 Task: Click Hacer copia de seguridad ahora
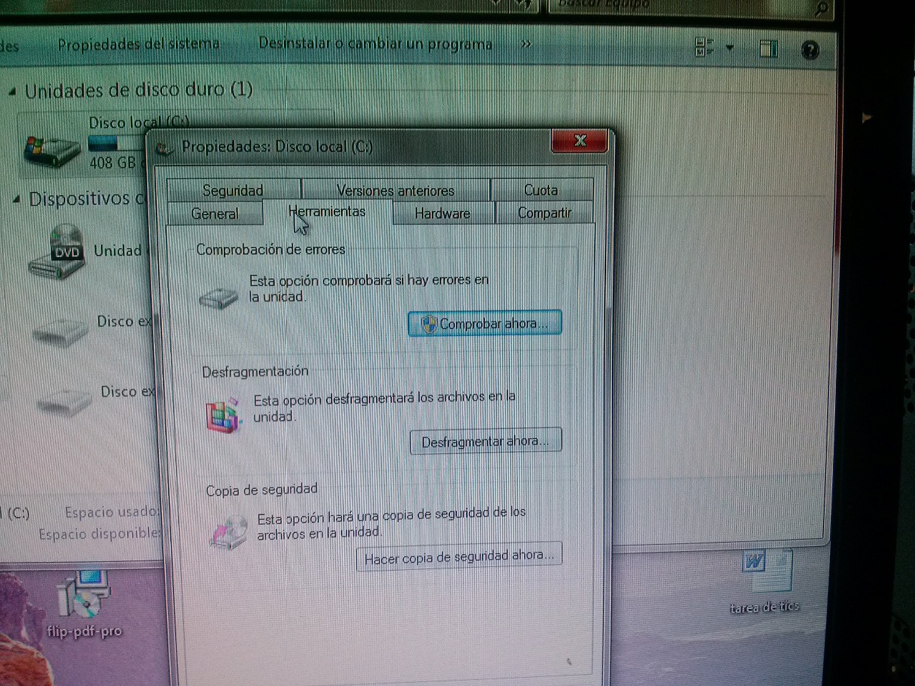pos(459,557)
